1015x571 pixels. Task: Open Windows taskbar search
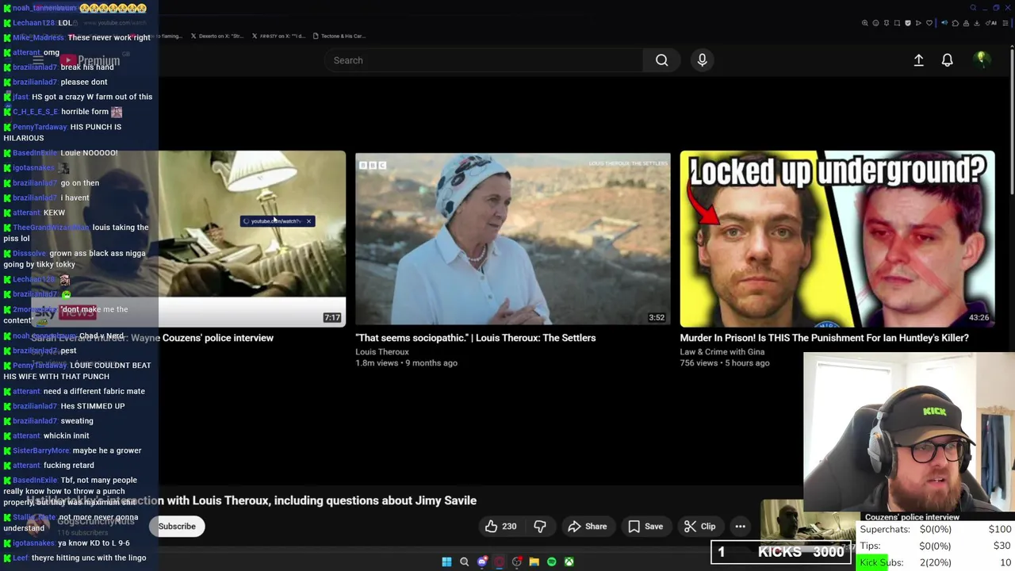point(464,561)
